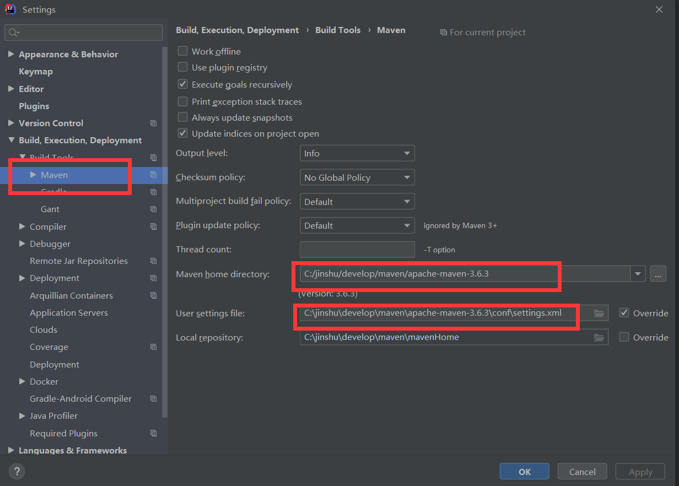
Task: Open Gradle-Android Compiler settings
Action: [x=80, y=399]
